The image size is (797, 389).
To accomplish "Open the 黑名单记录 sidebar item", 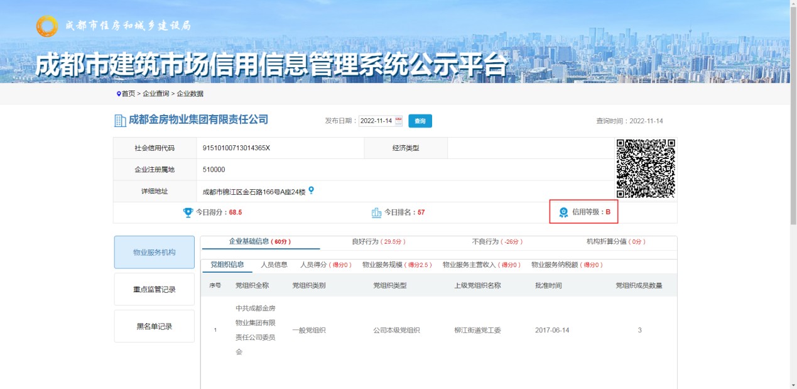I will pos(154,326).
